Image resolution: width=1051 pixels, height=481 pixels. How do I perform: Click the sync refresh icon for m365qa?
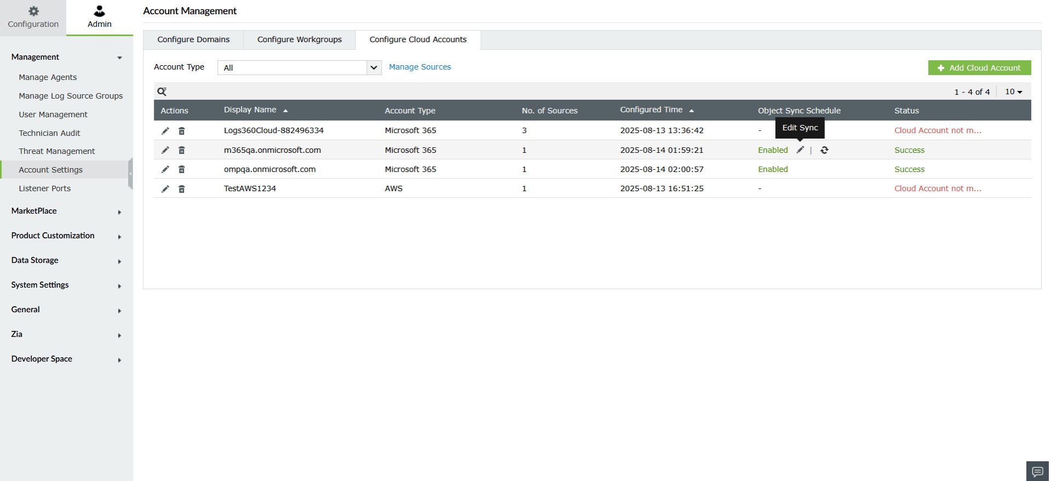(x=824, y=150)
